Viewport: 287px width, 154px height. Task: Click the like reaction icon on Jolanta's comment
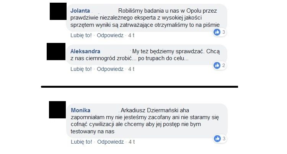tap(217, 32)
